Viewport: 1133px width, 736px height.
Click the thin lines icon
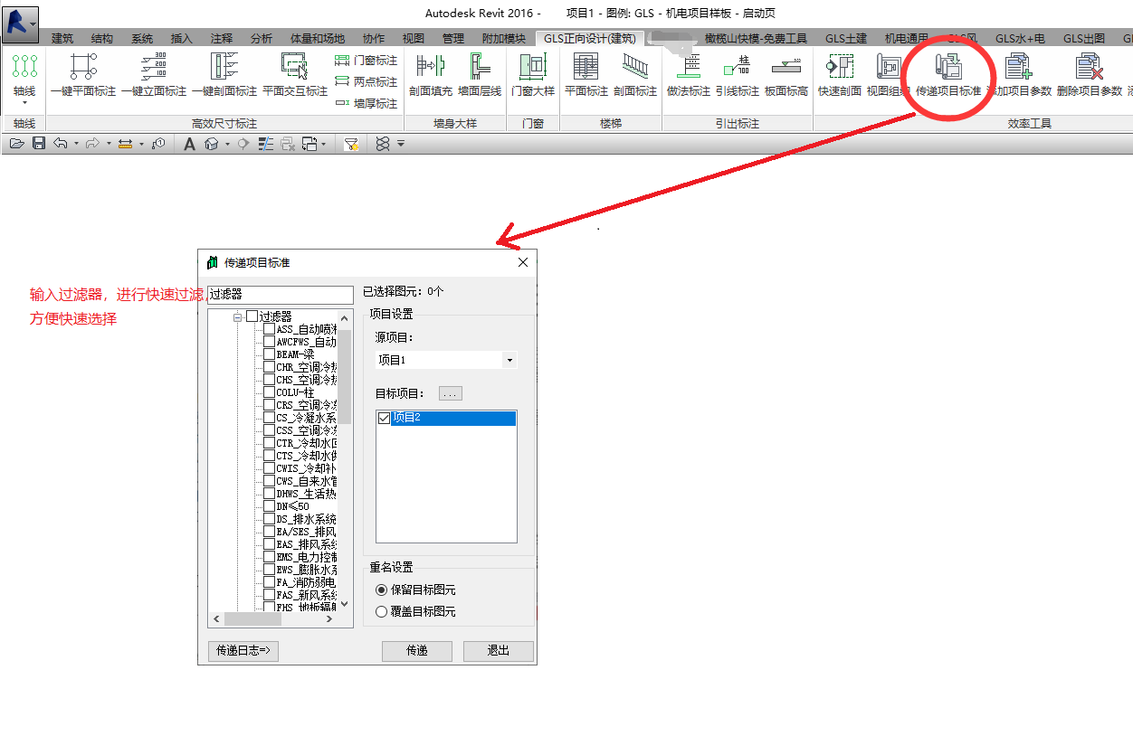(266, 143)
